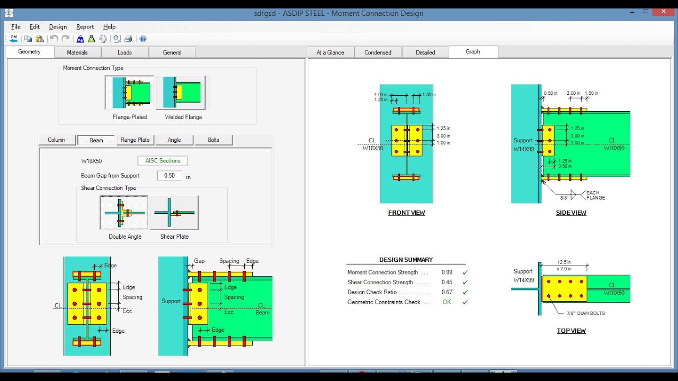
Task: Click the blue Help question mark icon
Action: [143, 39]
